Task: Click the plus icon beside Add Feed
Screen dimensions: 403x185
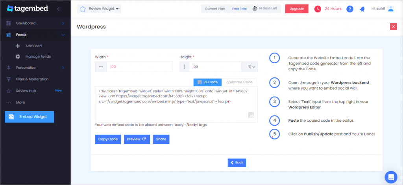Action: click(18, 46)
